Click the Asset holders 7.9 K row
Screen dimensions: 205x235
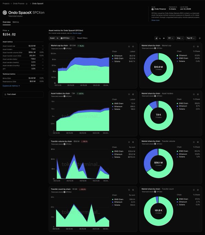click(x=23, y=49)
